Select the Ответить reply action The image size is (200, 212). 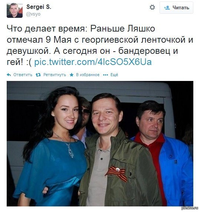tap(23, 75)
